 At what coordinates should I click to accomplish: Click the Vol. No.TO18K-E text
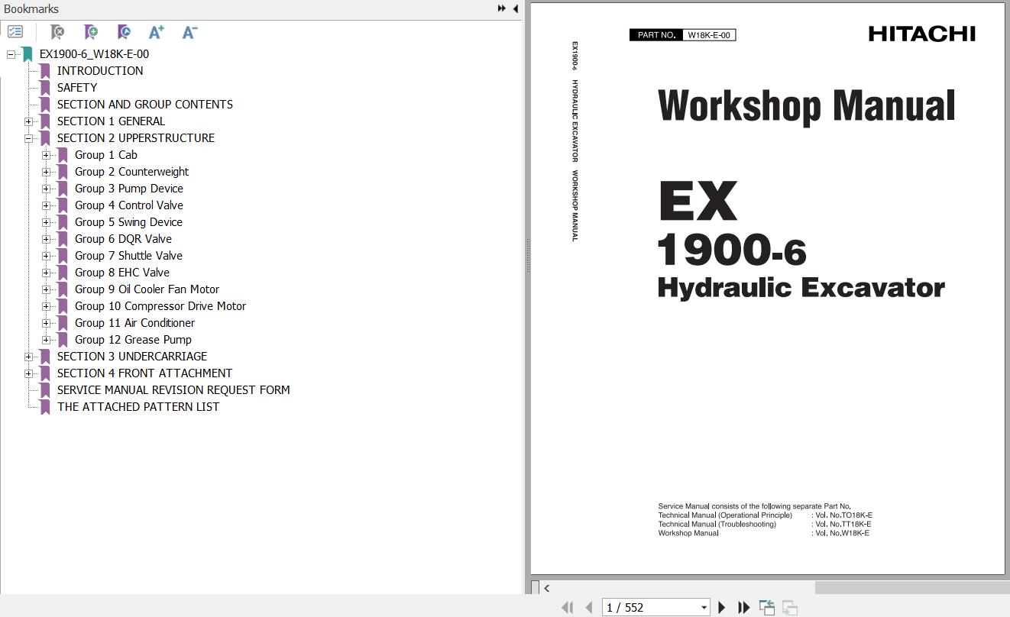(x=842, y=515)
